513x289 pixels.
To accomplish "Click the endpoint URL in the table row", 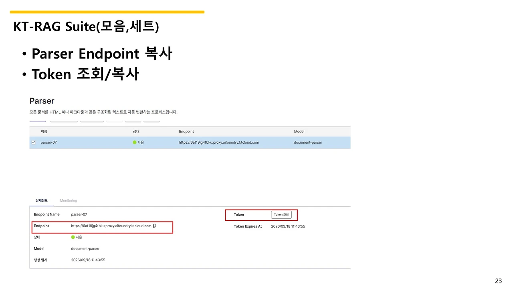I will [219, 142].
